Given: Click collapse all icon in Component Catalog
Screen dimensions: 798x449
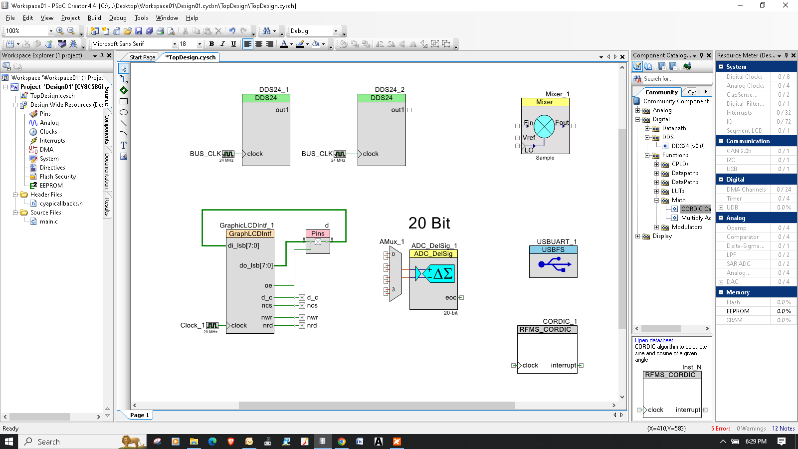Looking at the screenshot, I should click(673, 66).
